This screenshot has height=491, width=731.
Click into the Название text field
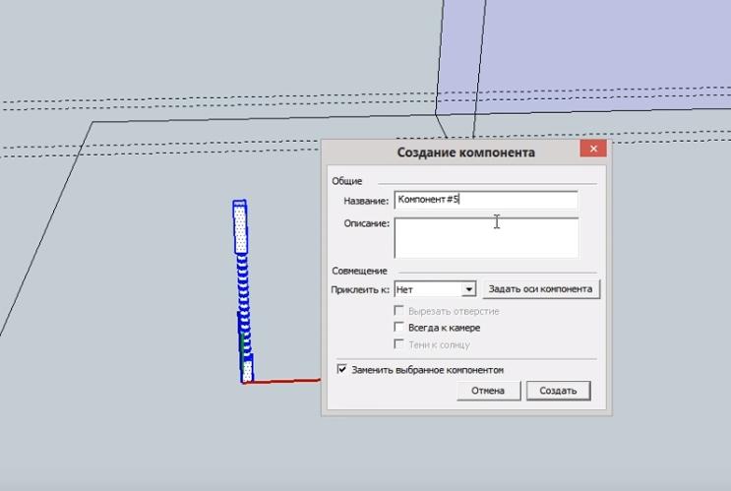tap(485, 200)
